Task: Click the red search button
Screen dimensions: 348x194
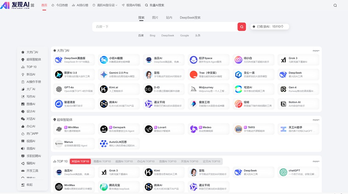Action: [x=241, y=27]
